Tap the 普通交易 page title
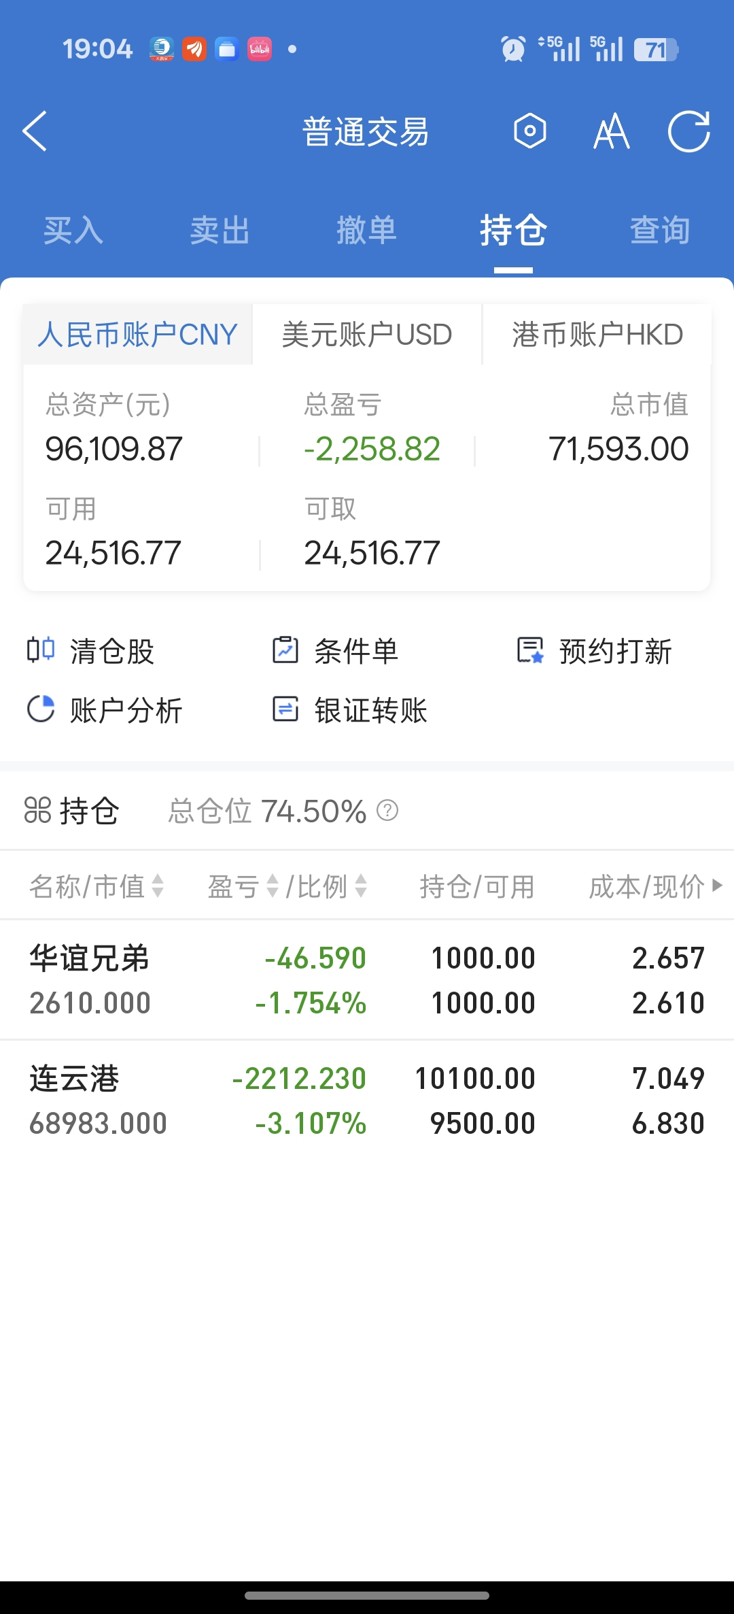734x1614 pixels. [x=366, y=131]
